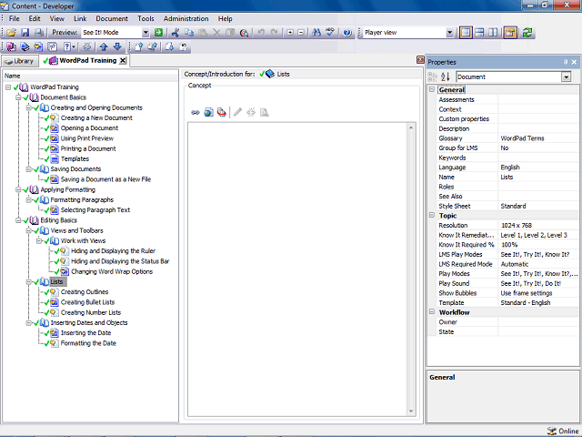The height and width of the screenshot is (437, 582).
Task: Click the Glossary value WordPad Terms
Action: 522,138
